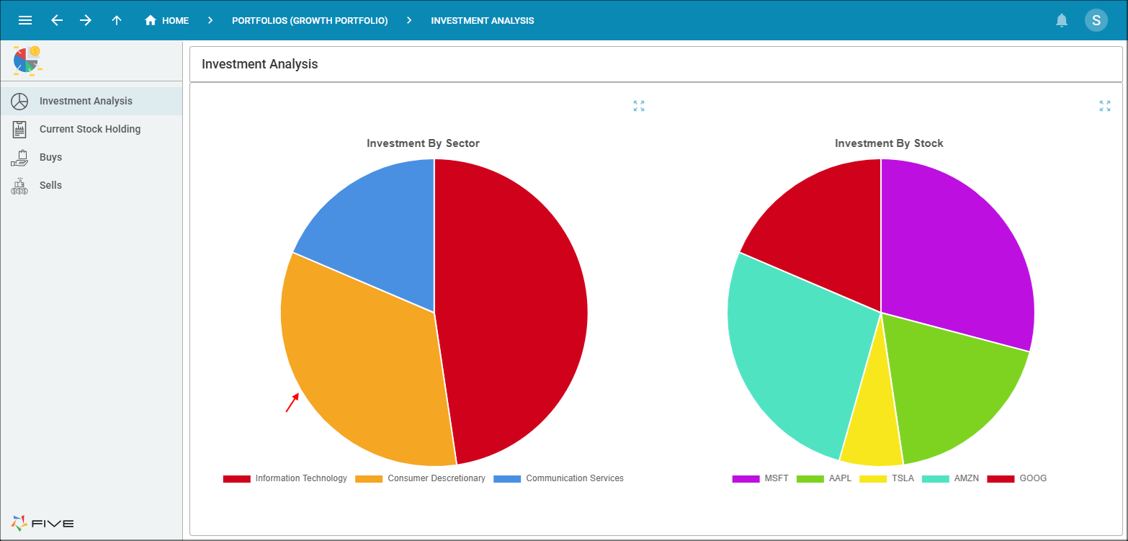Click the MSFT purple legend swatch
Image resolution: width=1128 pixels, height=541 pixels.
coord(746,478)
